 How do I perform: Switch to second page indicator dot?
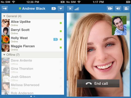click(34, 96)
